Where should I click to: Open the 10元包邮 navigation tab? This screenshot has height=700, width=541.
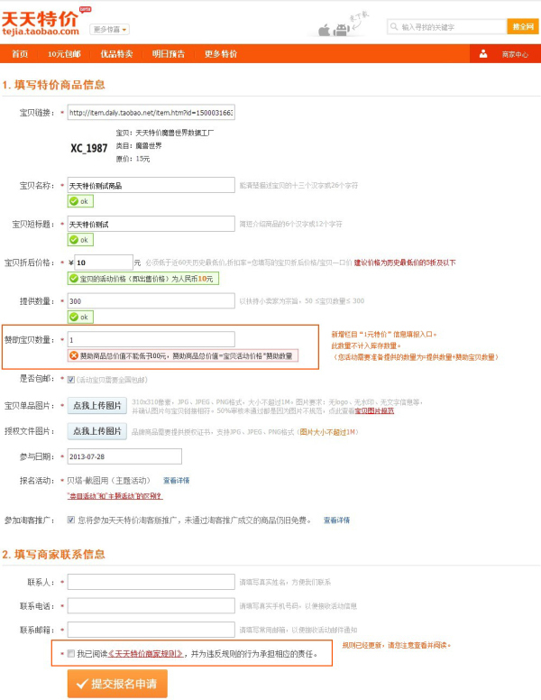point(64,54)
